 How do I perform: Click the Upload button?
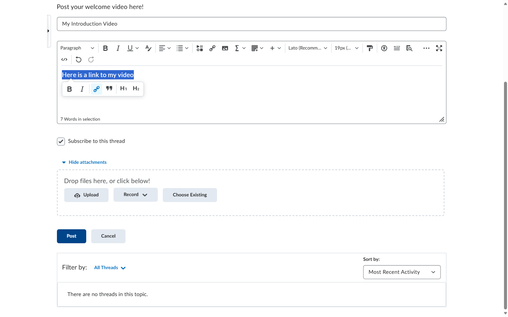86,195
